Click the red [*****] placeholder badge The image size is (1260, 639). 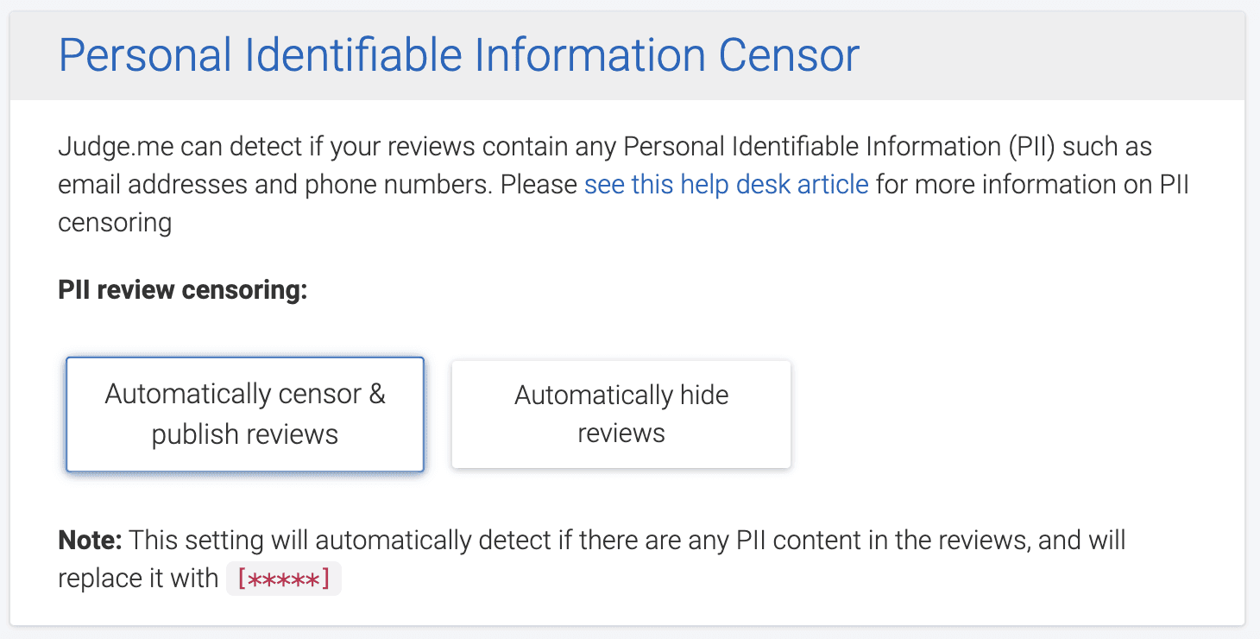point(284,579)
